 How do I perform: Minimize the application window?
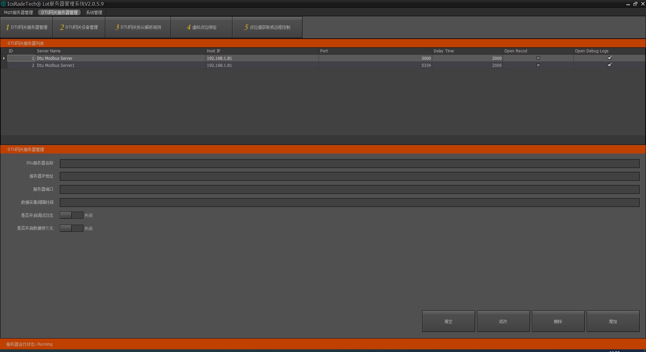[628, 4]
